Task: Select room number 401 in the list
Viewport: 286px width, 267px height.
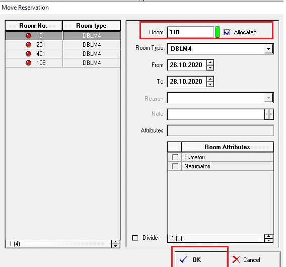Action: [x=34, y=54]
